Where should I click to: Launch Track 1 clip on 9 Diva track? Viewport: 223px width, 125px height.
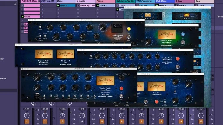coord(177,6)
